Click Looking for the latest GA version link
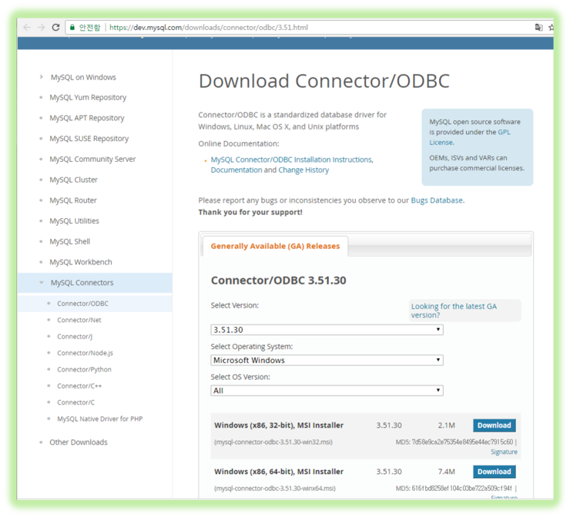 click(x=454, y=311)
